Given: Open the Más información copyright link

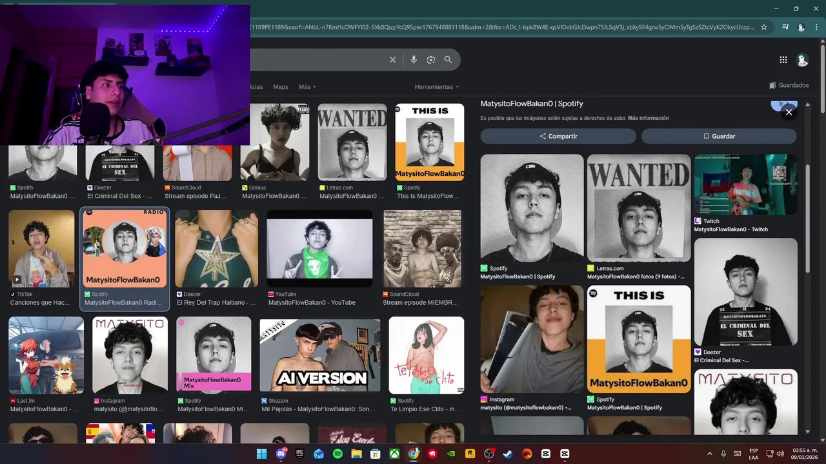Looking at the screenshot, I should click(649, 118).
